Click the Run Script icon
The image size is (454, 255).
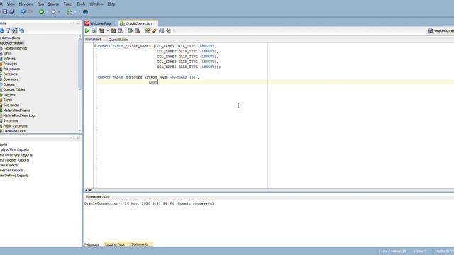[x=94, y=30]
